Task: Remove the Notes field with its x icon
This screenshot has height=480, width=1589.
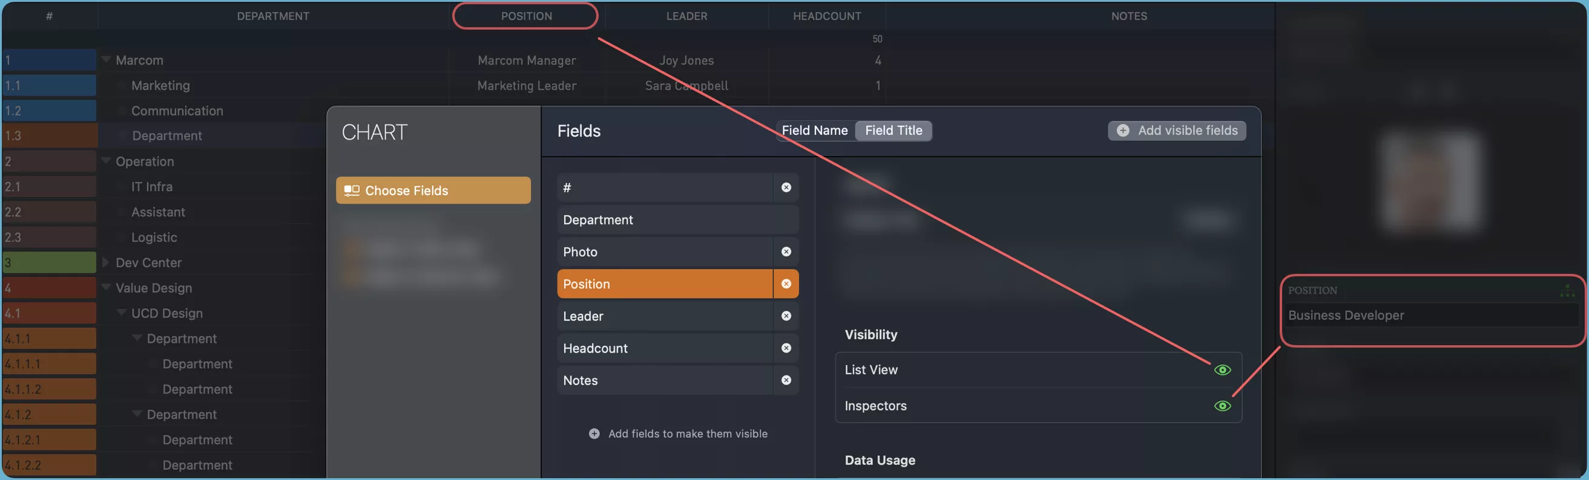Action: coord(786,380)
